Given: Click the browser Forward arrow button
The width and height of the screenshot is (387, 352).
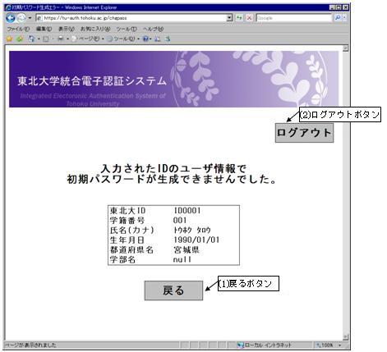Looking at the screenshot, I should (21, 18).
